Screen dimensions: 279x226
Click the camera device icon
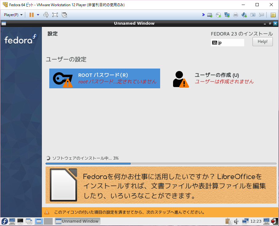pyautogui.click(x=253, y=15)
